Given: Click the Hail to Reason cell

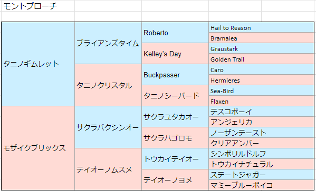Looking at the screenshot, I should tap(261, 27).
